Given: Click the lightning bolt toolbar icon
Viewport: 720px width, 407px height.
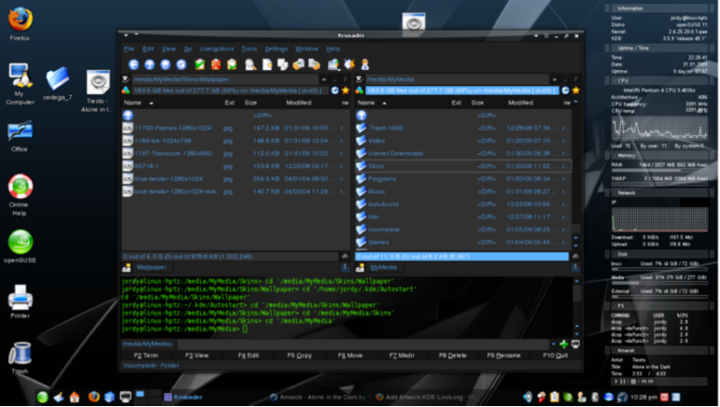Looking at the screenshot, I should (350, 64).
